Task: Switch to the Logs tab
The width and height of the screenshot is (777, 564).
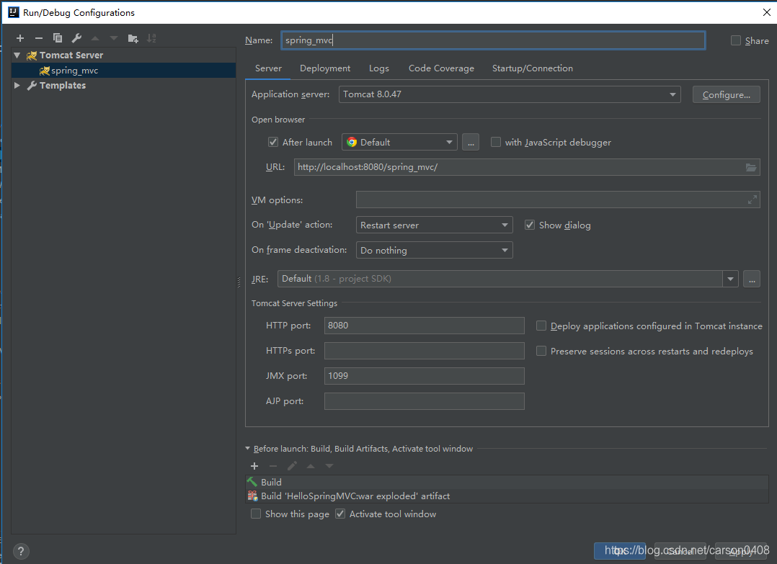Action: 379,68
